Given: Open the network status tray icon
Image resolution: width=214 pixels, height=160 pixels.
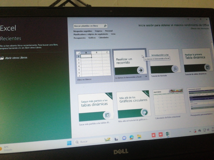Looking at the screenshot, I should pos(204,130).
